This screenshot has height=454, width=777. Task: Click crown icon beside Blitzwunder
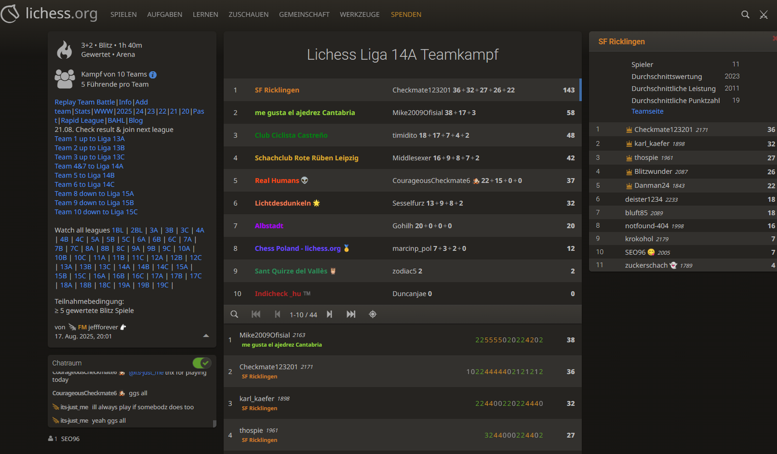tap(629, 172)
